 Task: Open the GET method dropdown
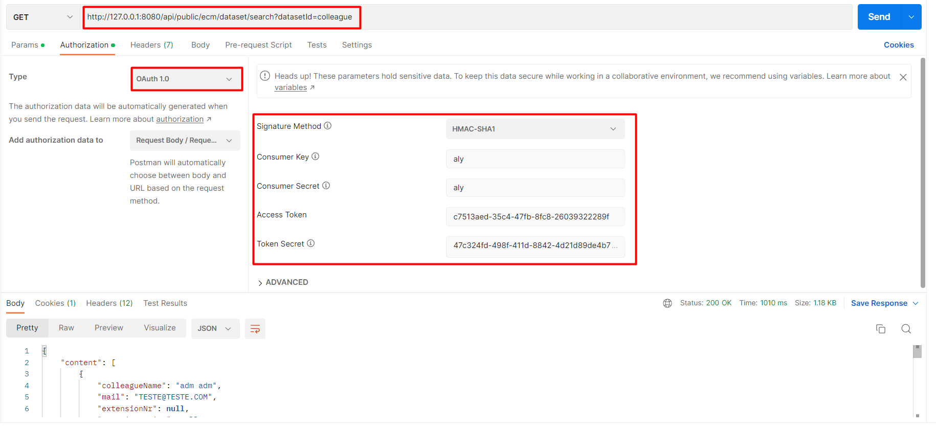[43, 17]
